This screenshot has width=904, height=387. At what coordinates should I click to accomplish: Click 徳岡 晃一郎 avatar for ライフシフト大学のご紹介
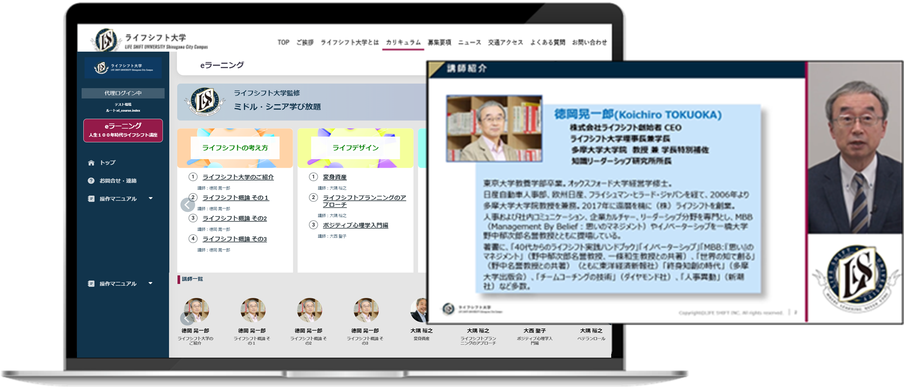[x=196, y=310]
